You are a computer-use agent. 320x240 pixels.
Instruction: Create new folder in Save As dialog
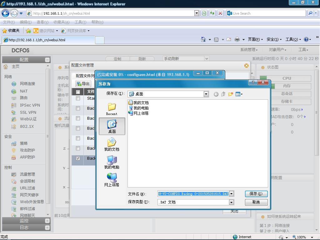[x=231, y=94]
